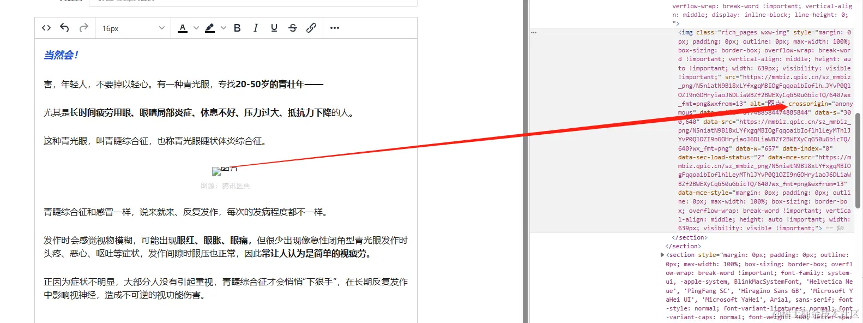This screenshot has height=323, width=863.
Task: Open the more options ellipsis in toolbar
Action: 335,28
